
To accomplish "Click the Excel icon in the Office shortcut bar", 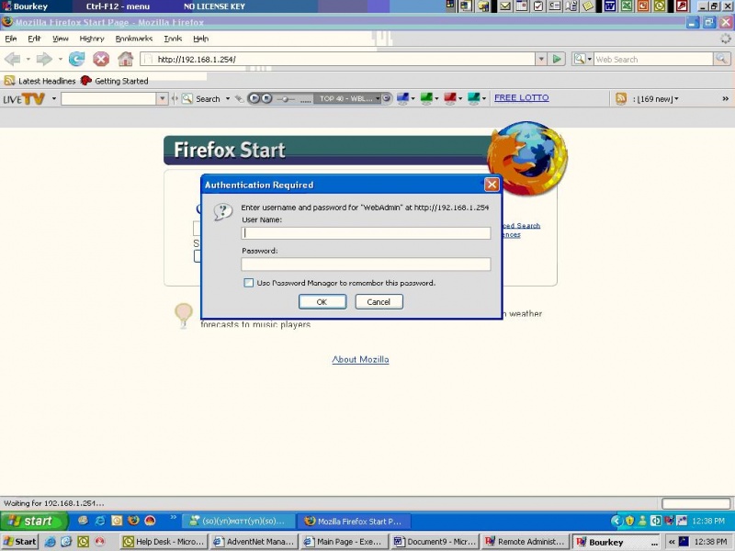I will [x=627, y=6].
